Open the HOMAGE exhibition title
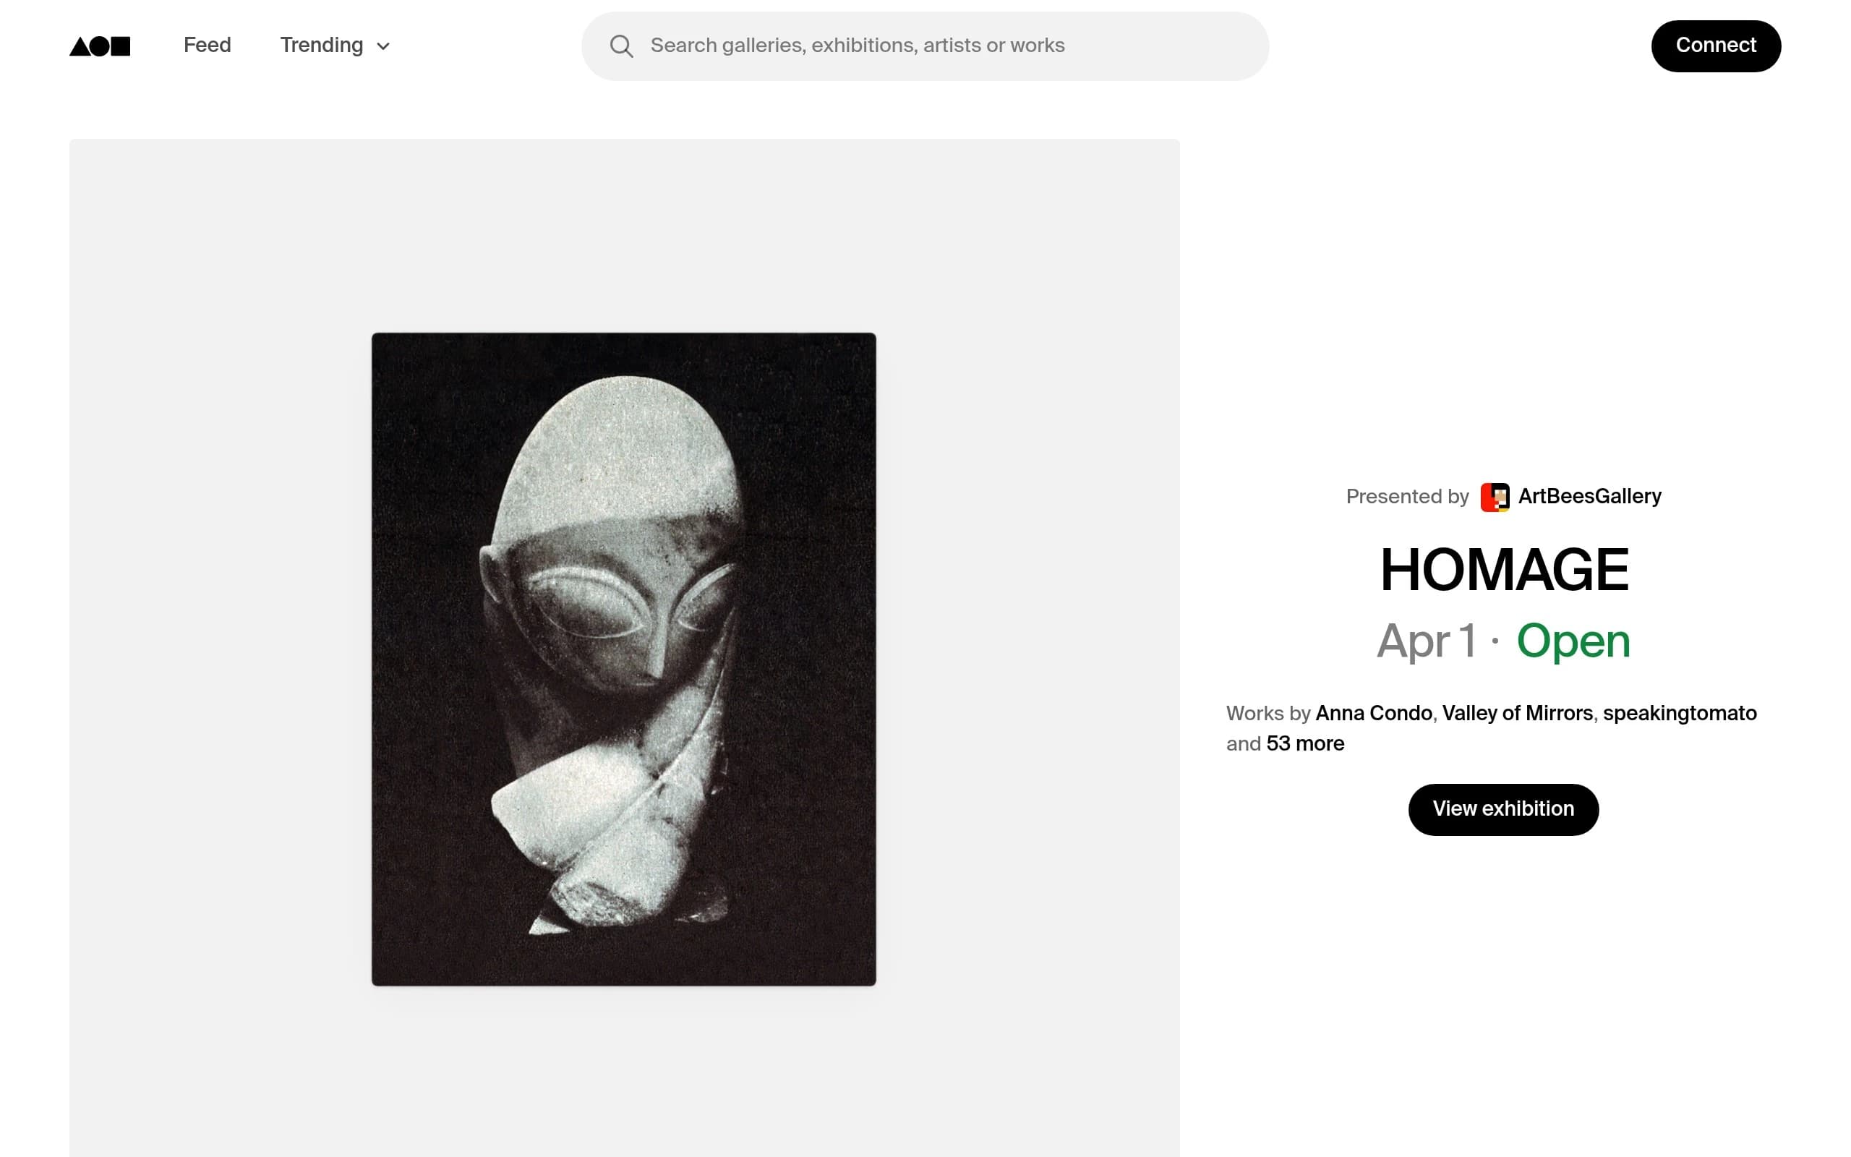The image size is (1851, 1157). click(1504, 570)
